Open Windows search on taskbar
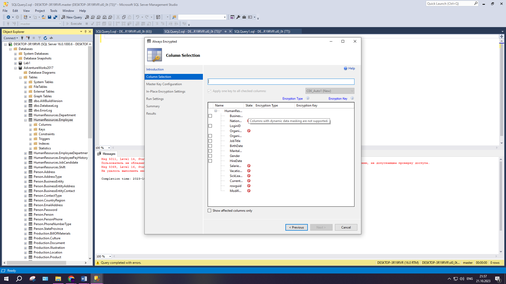 coord(19,279)
